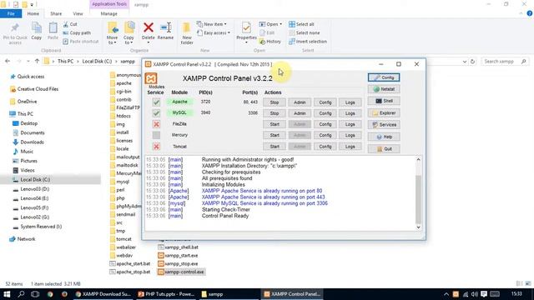Open Help in XAMPP Control Panel
Image resolution: width=534 pixels, height=300 pixels.
(x=384, y=137)
